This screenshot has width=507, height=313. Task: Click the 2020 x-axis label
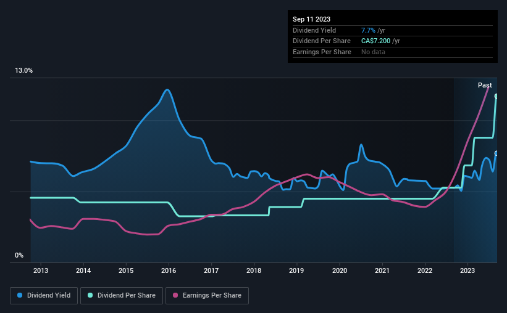tap(340, 270)
